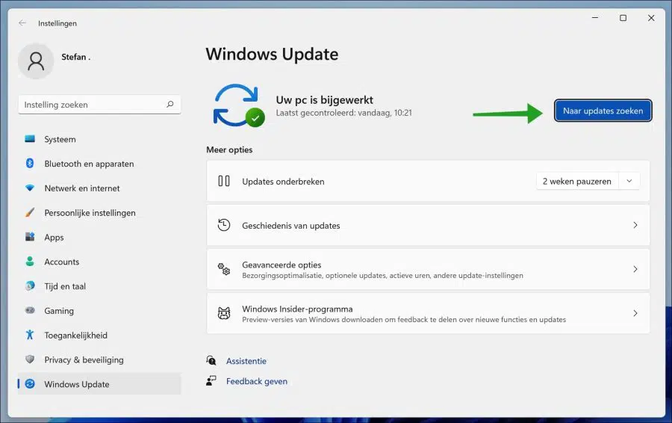The width and height of the screenshot is (672, 423).
Task: Click the Netwerk en internet wifi icon
Action: pyautogui.click(x=30, y=188)
